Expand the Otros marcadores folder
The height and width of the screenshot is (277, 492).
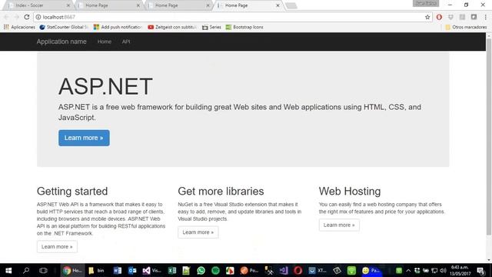coord(467,28)
